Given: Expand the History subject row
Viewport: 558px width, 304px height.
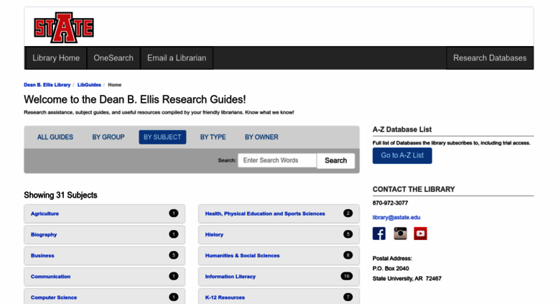Looking at the screenshot, I should pos(279,234).
